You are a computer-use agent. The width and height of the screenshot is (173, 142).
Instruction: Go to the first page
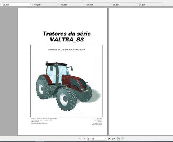coord(80,139)
